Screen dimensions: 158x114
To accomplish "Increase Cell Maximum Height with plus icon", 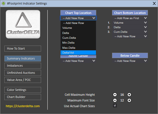I will pyautogui.click(x=129, y=95).
